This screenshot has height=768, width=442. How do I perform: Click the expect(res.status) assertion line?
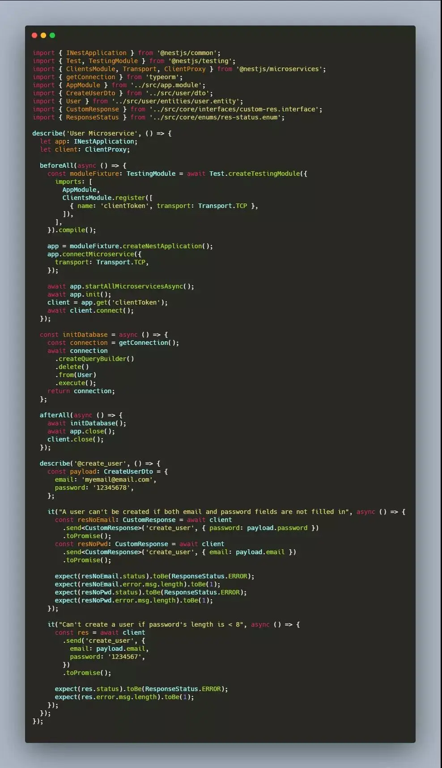[141, 689]
